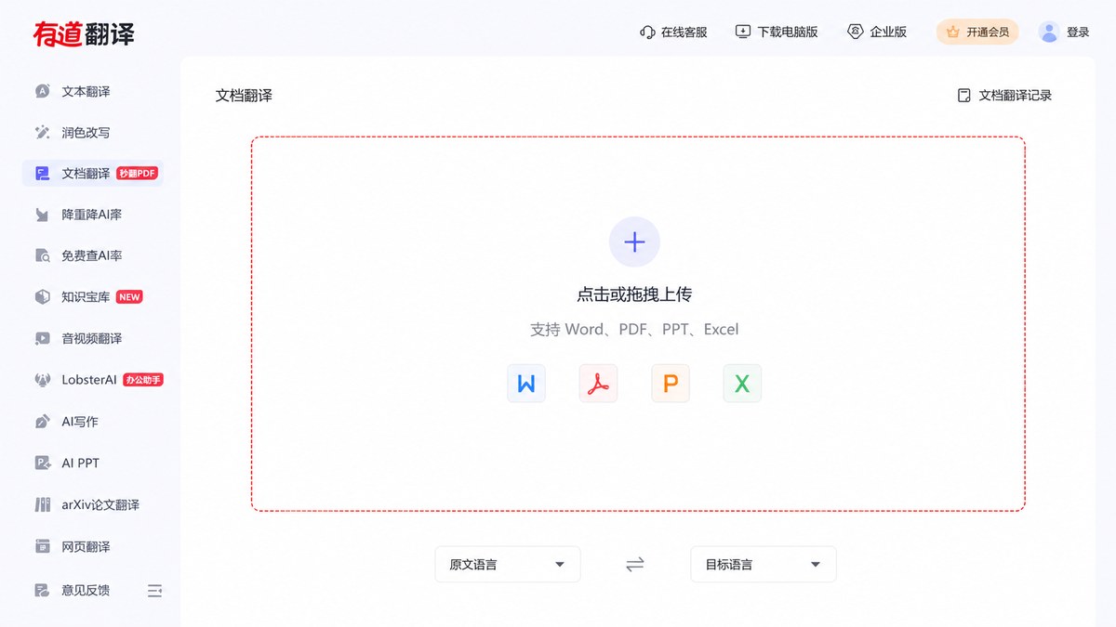Screen dimensions: 1116x627
Task: Click the 有道翻译 logo
Action: [x=84, y=33]
